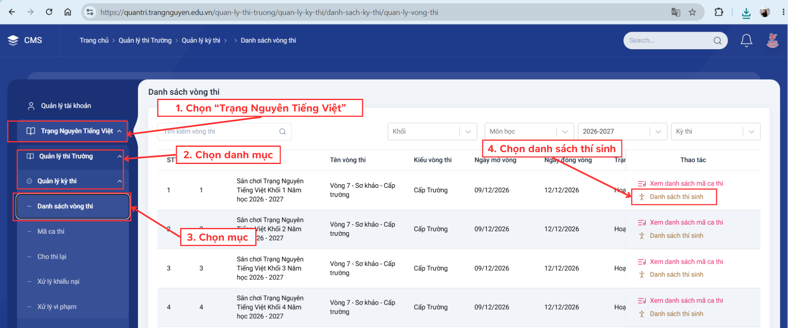Click Sân chơi Trạng Nguyên Tiếng Việt Khối 1 cell
Viewport: 788px width, 328px height.
[x=270, y=190]
